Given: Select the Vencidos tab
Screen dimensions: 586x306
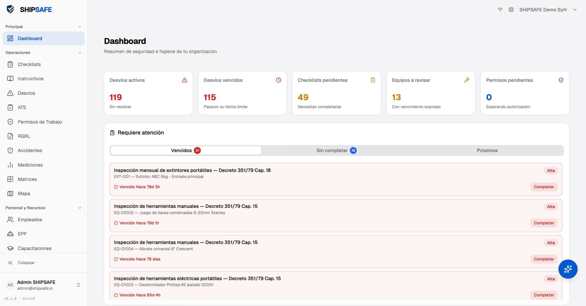Looking at the screenshot, I should click(x=186, y=151).
